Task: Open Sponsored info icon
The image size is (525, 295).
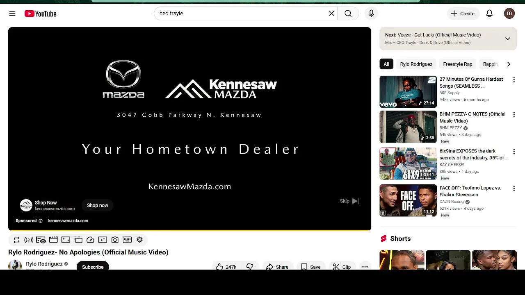Action: pyautogui.click(x=40, y=221)
